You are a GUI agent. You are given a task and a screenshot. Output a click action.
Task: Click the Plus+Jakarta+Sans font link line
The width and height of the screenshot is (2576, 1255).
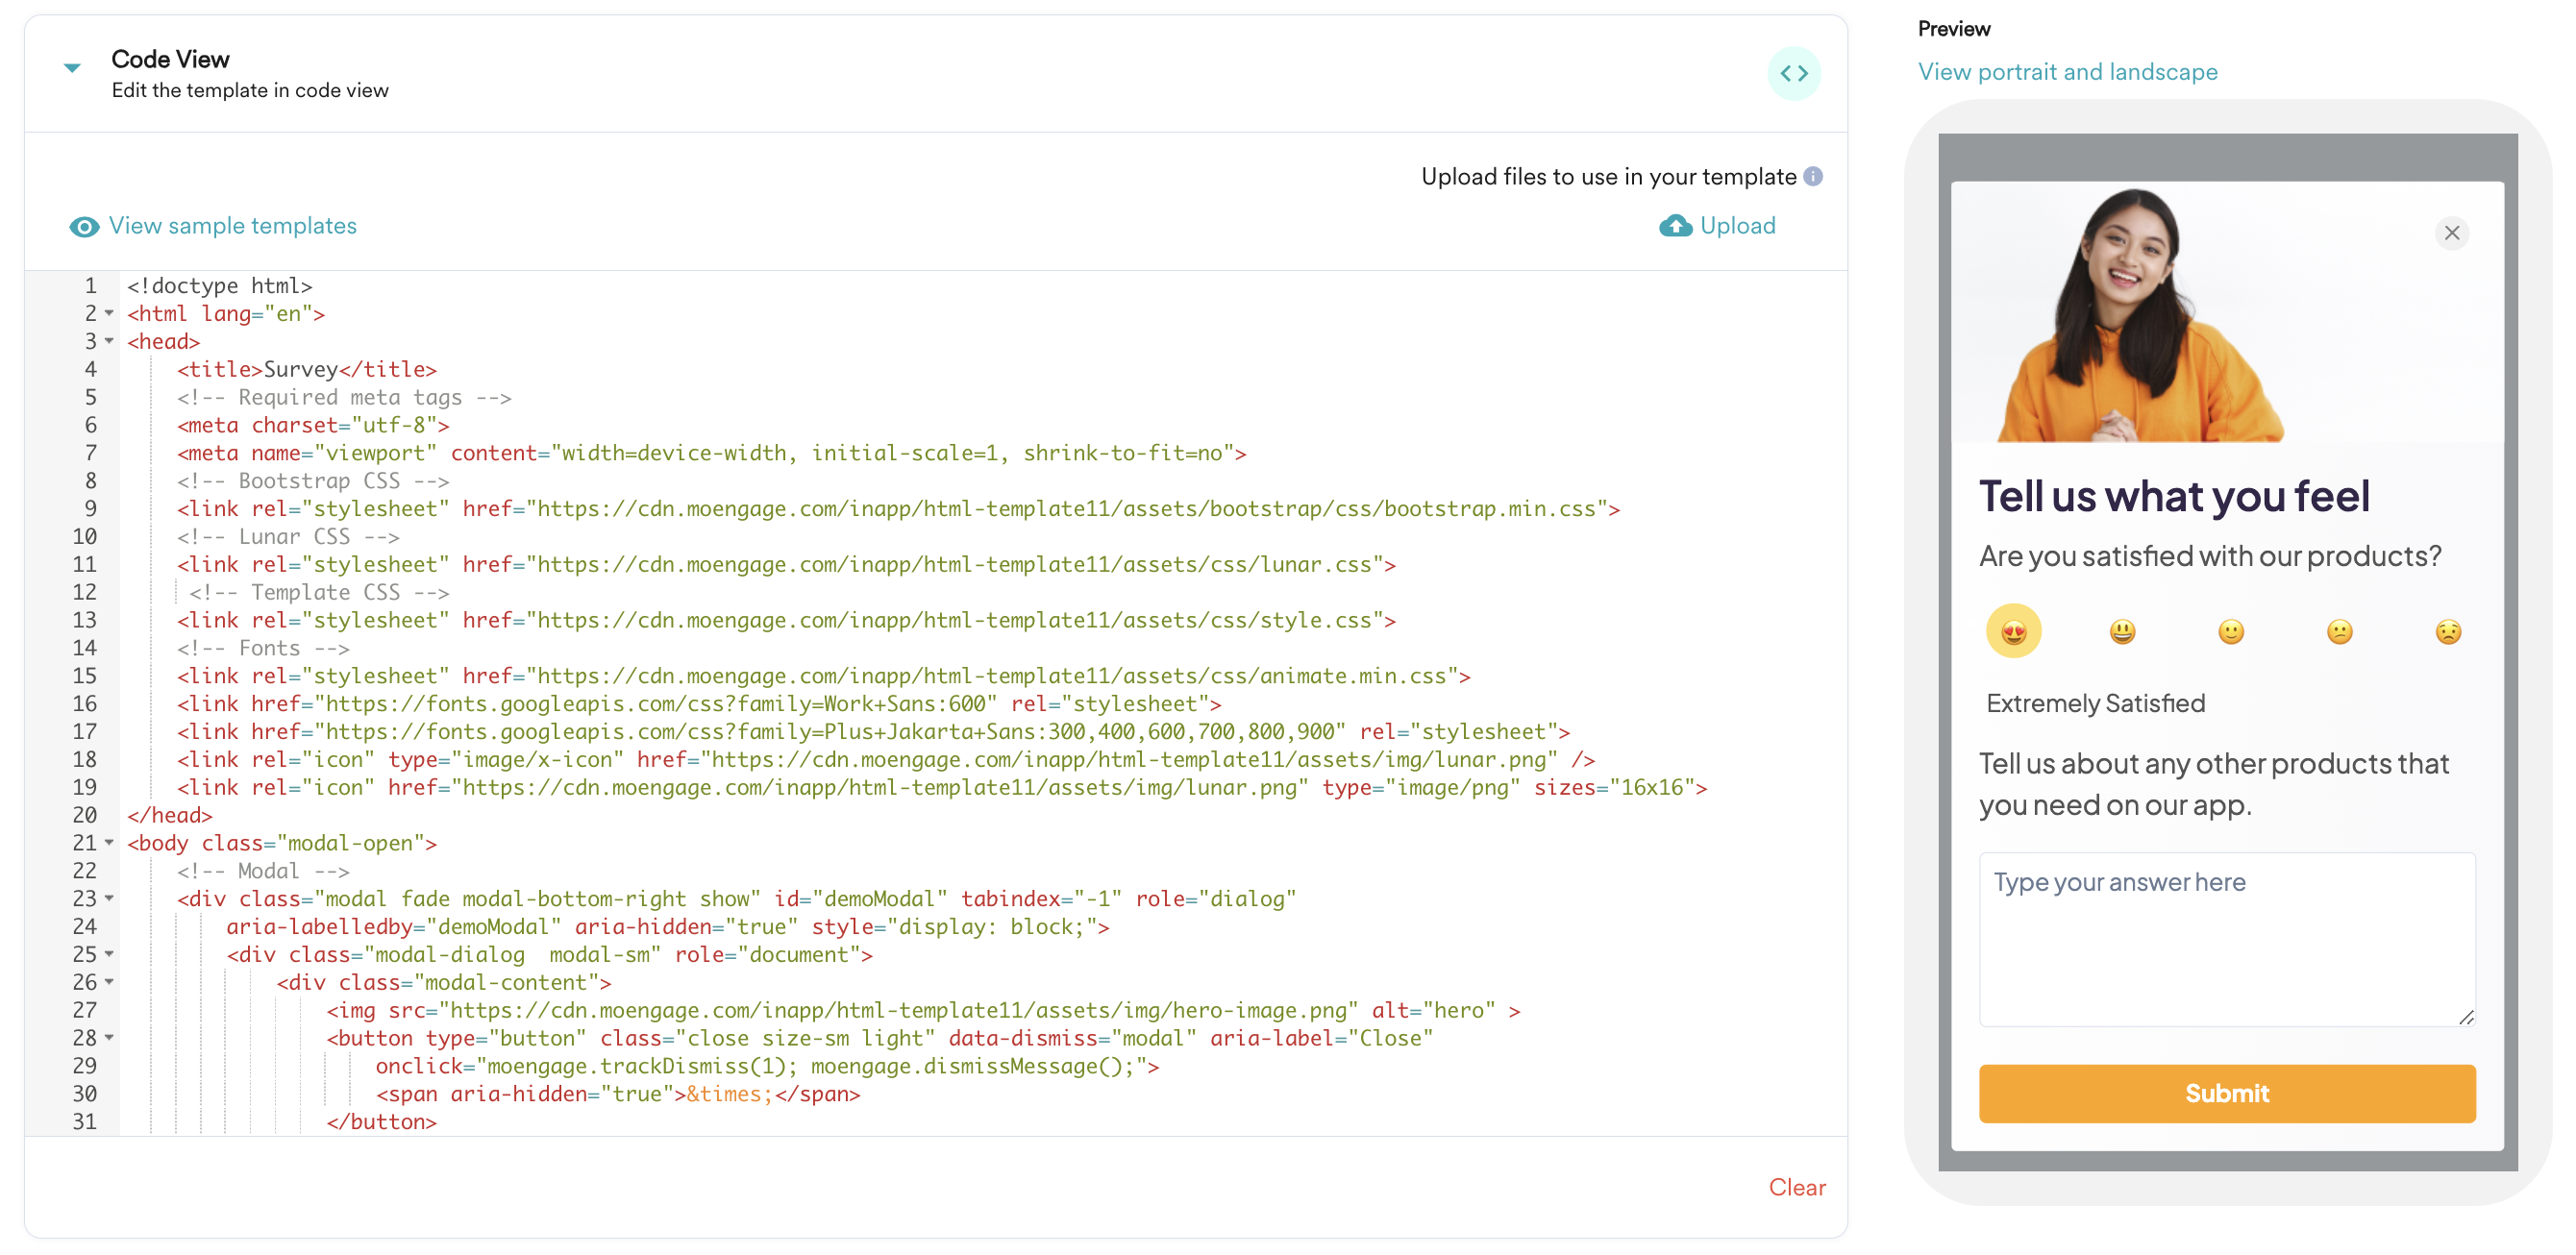tap(873, 732)
